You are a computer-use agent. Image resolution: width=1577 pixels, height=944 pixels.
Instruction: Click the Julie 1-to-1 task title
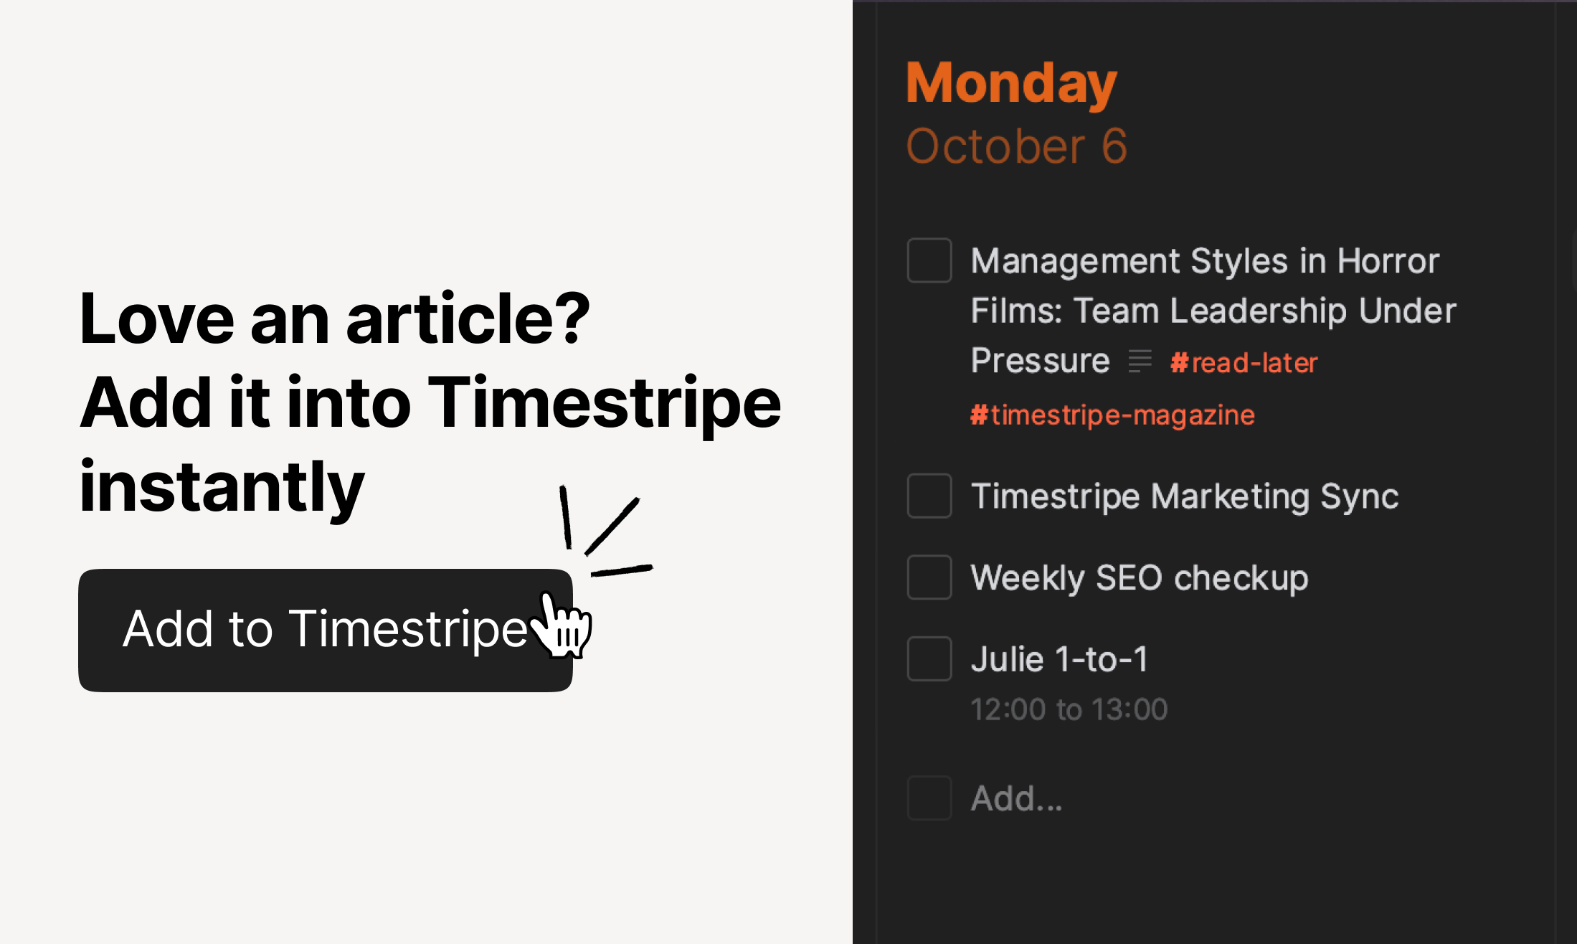point(1059,659)
